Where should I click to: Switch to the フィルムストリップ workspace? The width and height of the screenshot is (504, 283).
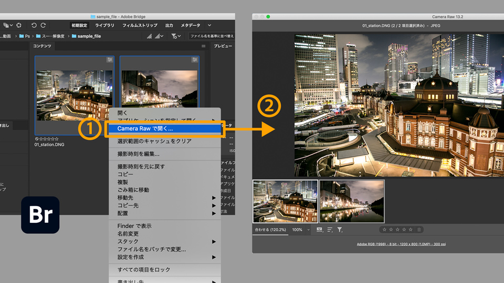click(x=140, y=25)
